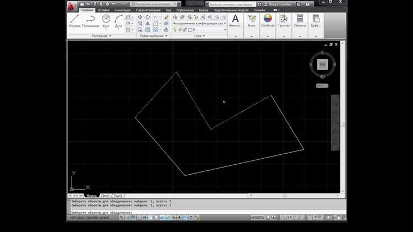Image resolution: width=413 pixels, height=232 pixels.
Task: Click the Ю south compass letter
Action: tap(322, 77)
